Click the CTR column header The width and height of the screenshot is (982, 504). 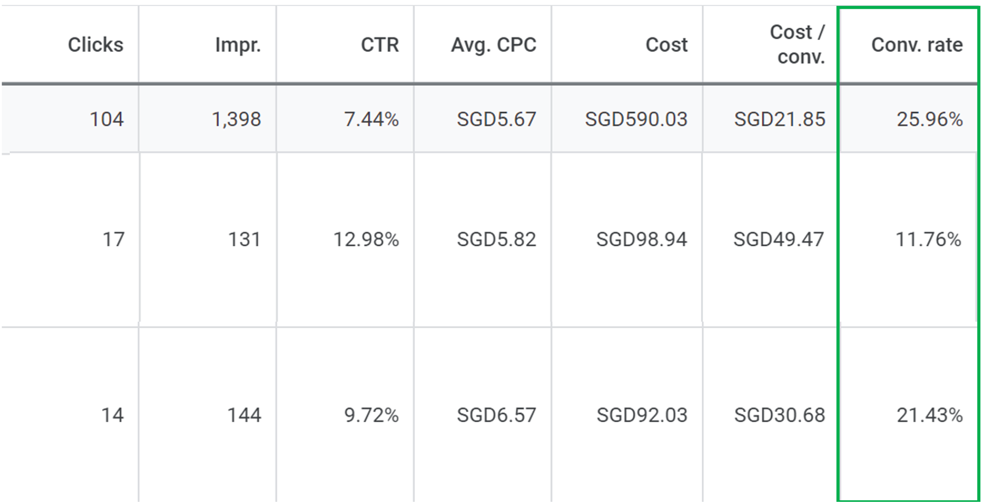[379, 45]
